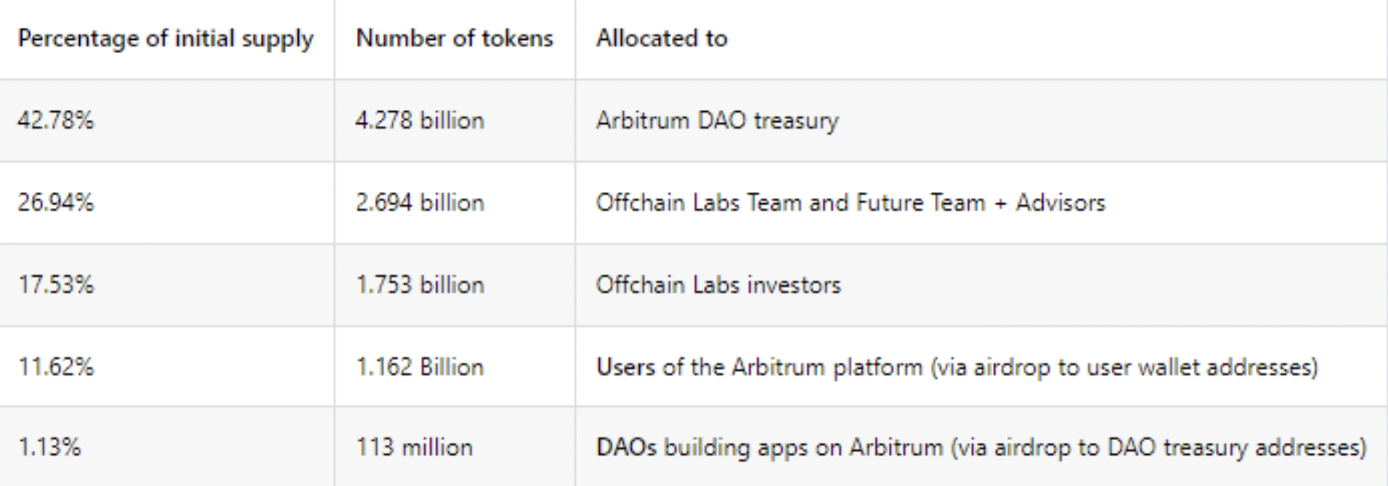Select the 26.94% percentage cell

click(x=166, y=203)
